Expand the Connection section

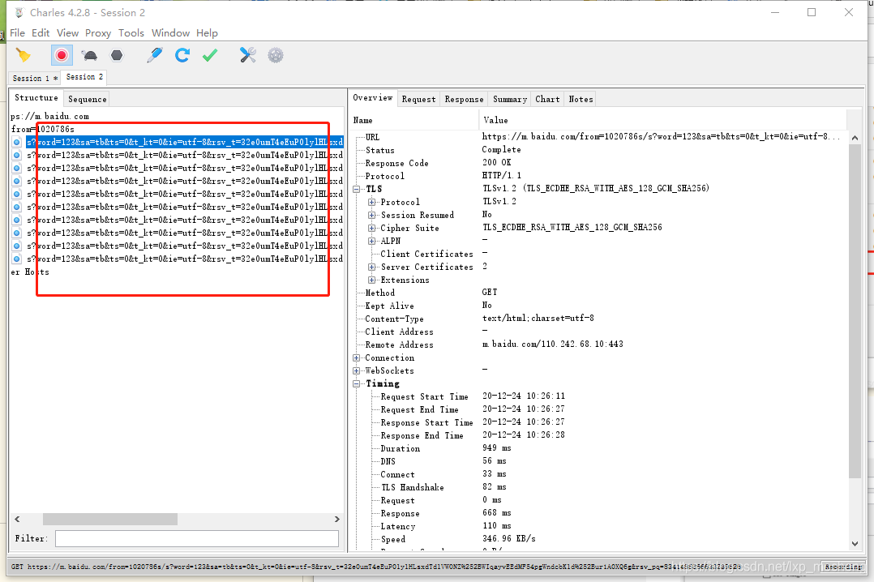[x=357, y=358]
